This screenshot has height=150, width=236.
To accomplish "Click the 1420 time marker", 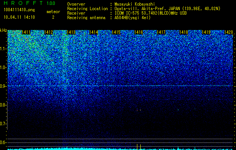I will click(228, 32).
